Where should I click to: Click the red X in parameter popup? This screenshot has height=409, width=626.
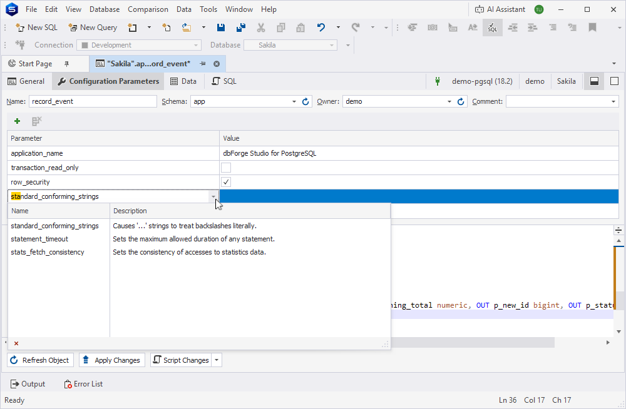tap(16, 343)
